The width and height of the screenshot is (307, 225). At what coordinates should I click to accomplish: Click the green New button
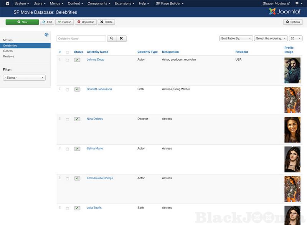click(22, 22)
